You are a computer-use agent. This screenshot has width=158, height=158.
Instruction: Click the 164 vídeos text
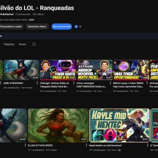(x=38, y=14)
